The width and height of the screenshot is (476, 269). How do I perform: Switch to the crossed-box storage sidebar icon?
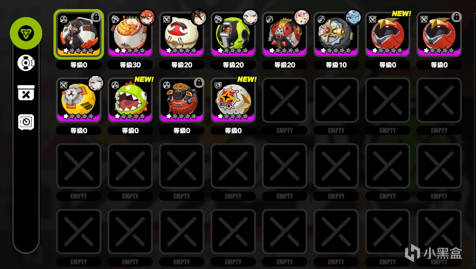tap(26, 93)
